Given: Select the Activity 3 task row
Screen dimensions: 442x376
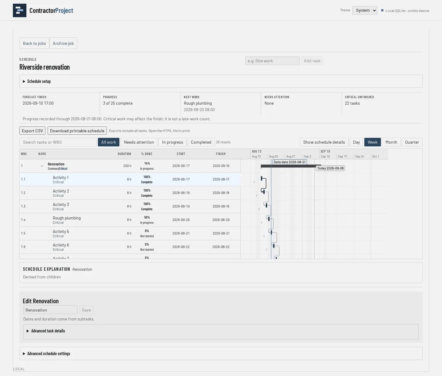Looking at the screenshot, I should click(x=130, y=207).
